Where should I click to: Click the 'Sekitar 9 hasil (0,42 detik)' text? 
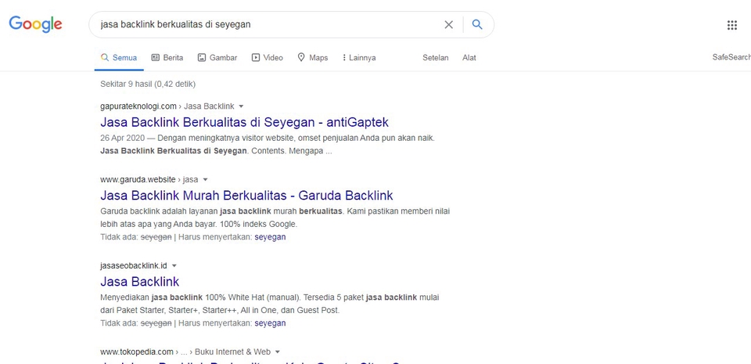pos(148,85)
